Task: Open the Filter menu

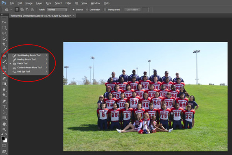Action: point(68,3)
